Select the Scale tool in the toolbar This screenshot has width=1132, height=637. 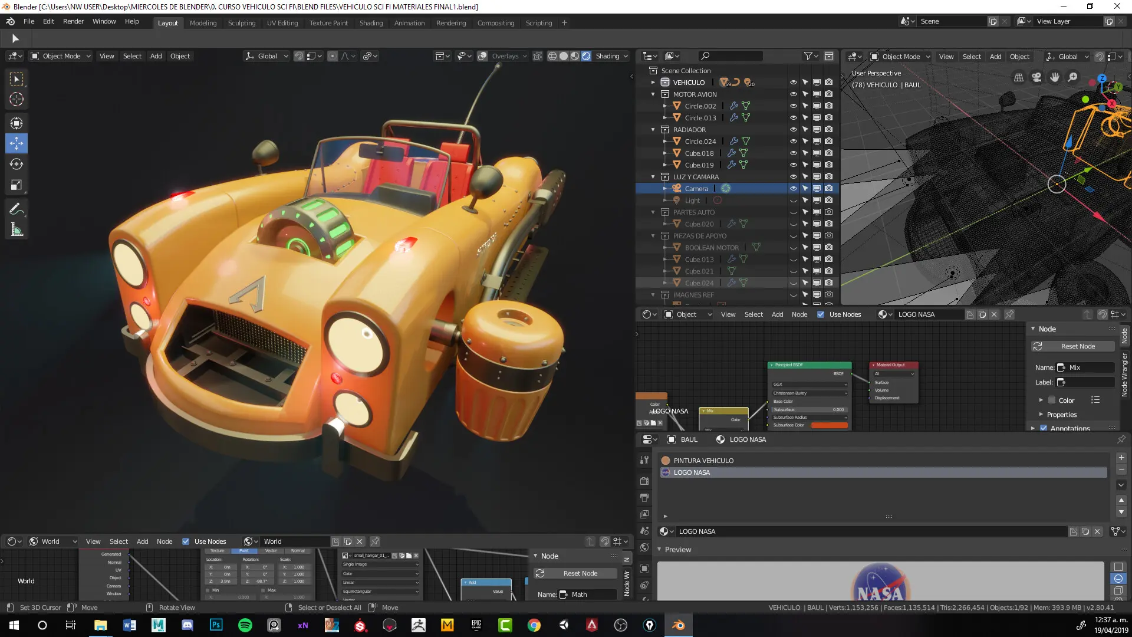click(x=17, y=185)
